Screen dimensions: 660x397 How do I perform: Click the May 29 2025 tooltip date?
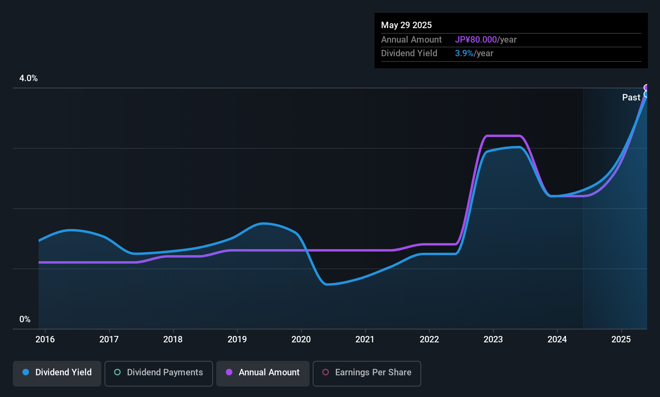point(406,25)
